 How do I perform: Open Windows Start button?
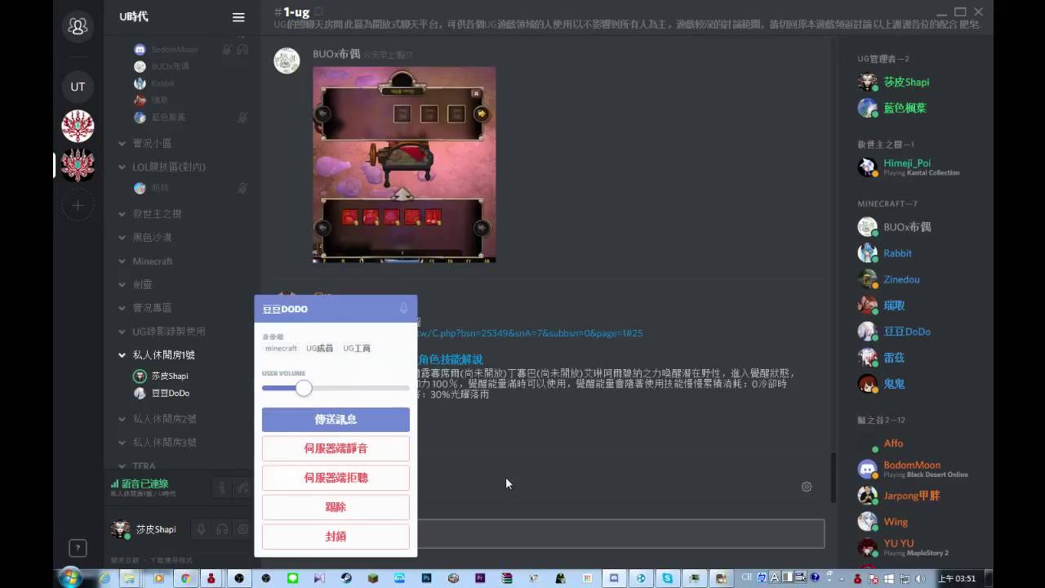click(x=70, y=577)
